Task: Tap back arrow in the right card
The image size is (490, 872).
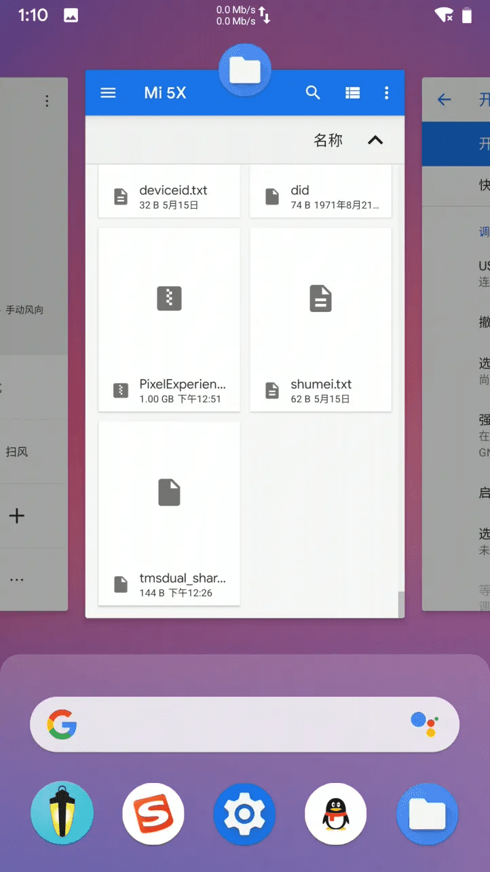Action: (445, 100)
